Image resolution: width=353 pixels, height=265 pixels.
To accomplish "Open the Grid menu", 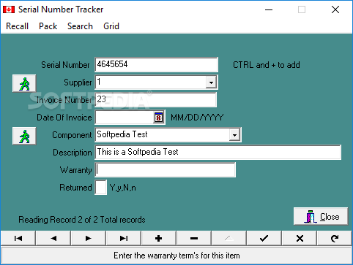I will (111, 26).
